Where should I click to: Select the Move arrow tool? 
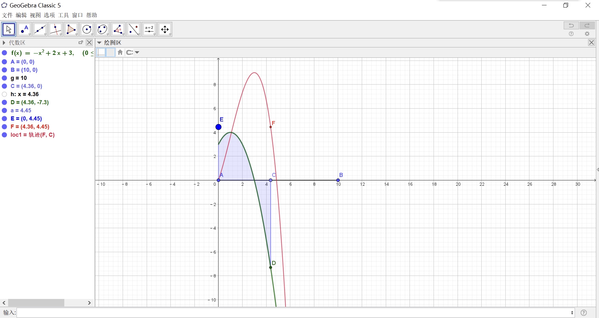click(x=9, y=29)
